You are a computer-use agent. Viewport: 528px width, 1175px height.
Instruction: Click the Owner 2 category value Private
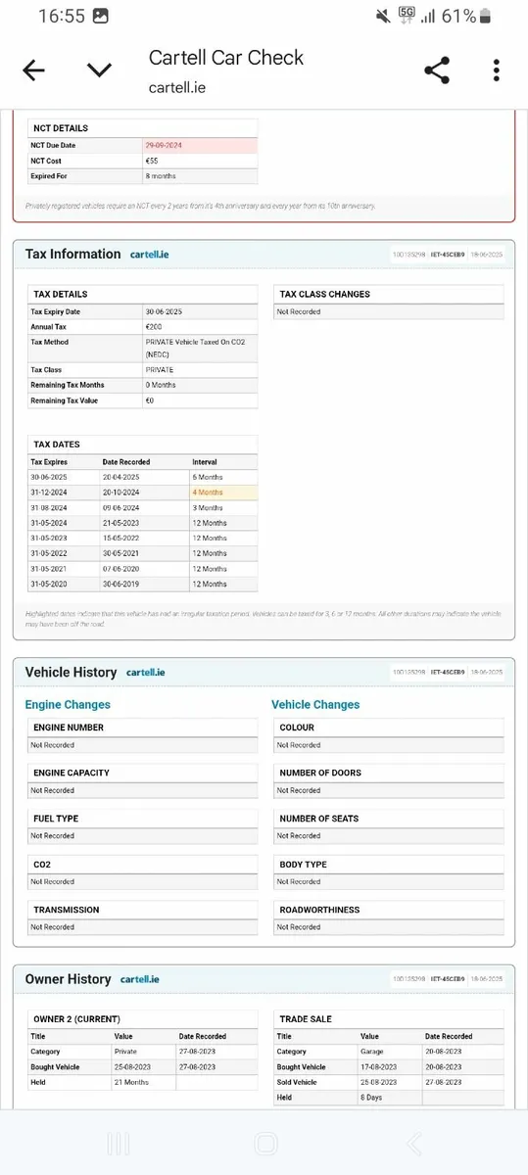124,1052
